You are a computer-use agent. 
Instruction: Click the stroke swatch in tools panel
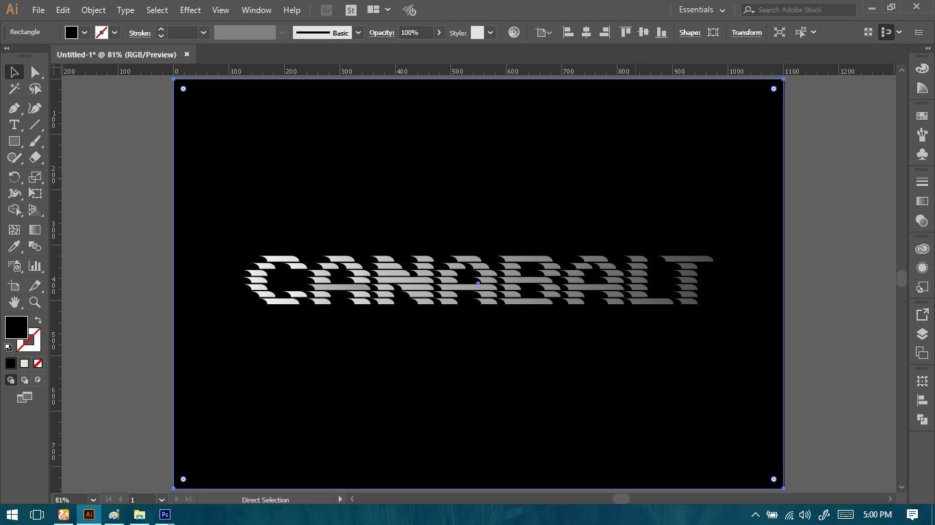(29, 340)
